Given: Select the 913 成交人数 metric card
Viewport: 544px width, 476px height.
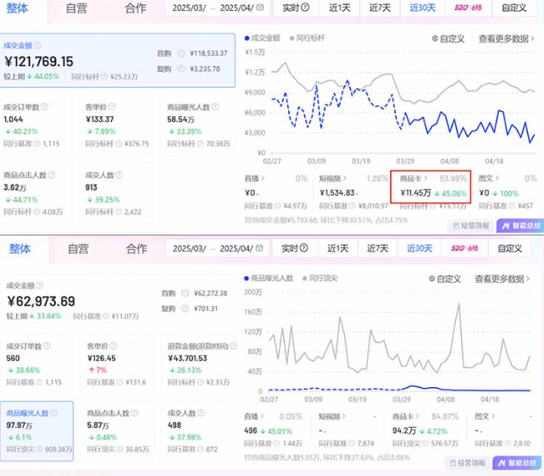Looking at the screenshot, I should click(117, 193).
